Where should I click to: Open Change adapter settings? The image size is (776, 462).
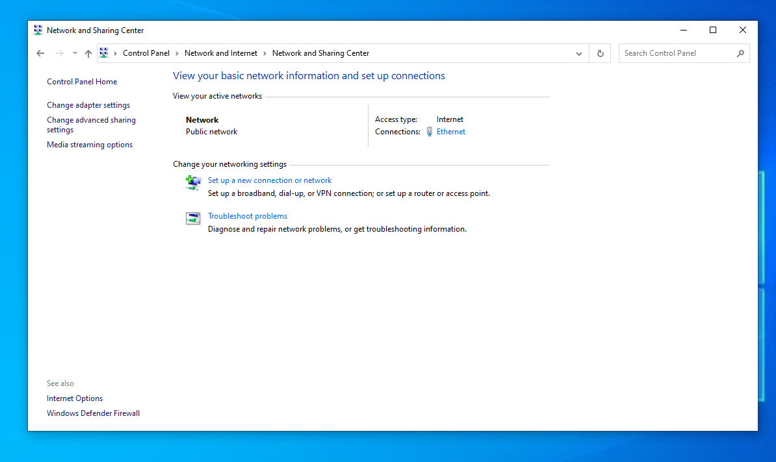pos(88,105)
